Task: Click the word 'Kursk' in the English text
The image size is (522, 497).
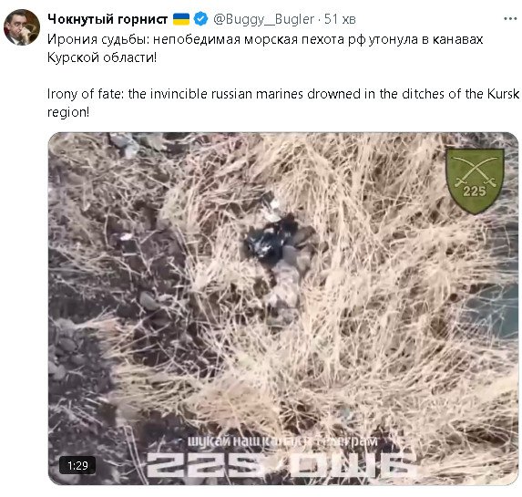Action: tap(503, 94)
